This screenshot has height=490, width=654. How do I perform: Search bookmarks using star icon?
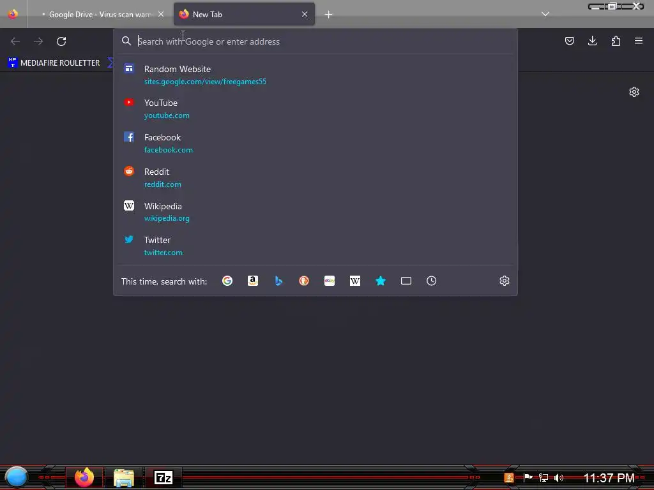point(381,281)
